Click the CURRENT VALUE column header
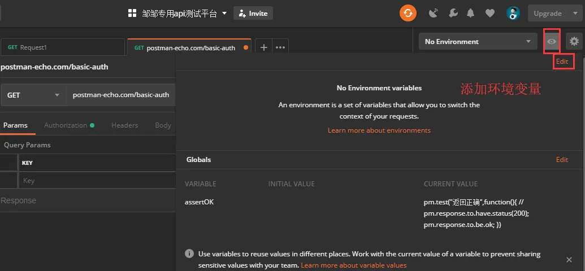 pos(450,184)
